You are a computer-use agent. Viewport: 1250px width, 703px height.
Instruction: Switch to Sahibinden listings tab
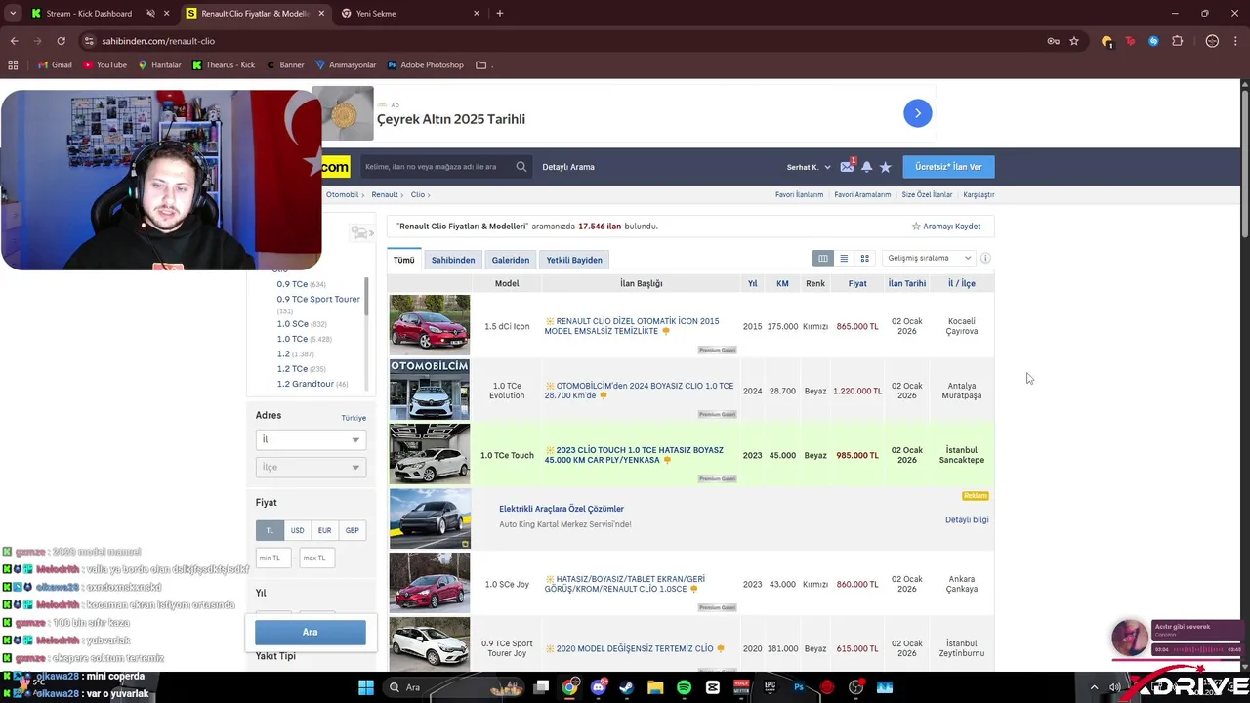453,260
